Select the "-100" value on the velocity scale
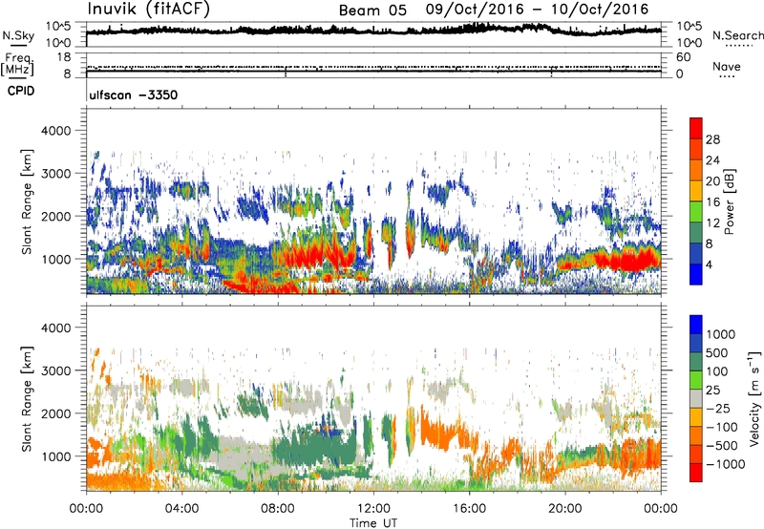 pos(722,427)
